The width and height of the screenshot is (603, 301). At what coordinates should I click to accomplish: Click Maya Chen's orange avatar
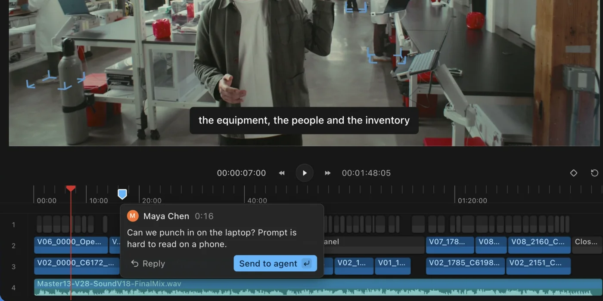click(133, 216)
